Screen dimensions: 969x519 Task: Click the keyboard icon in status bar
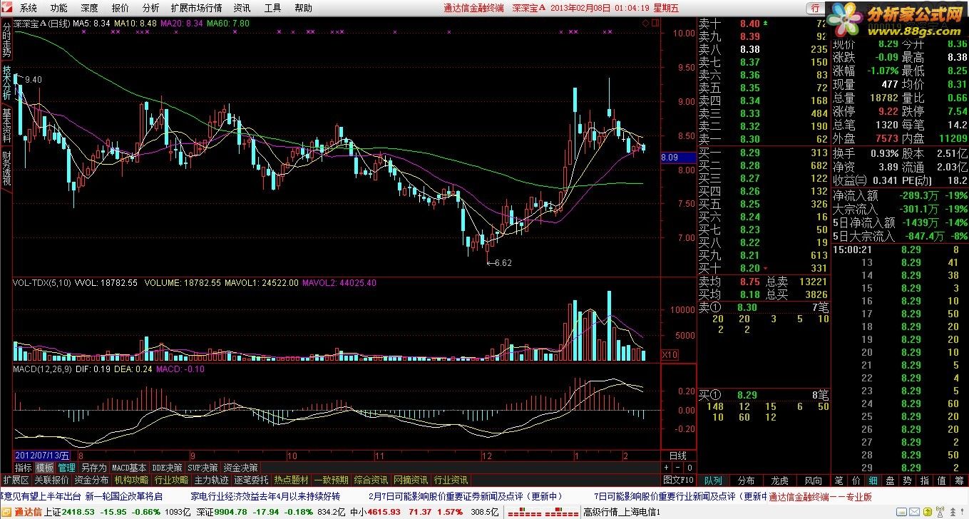pyautogui.click(x=901, y=512)
